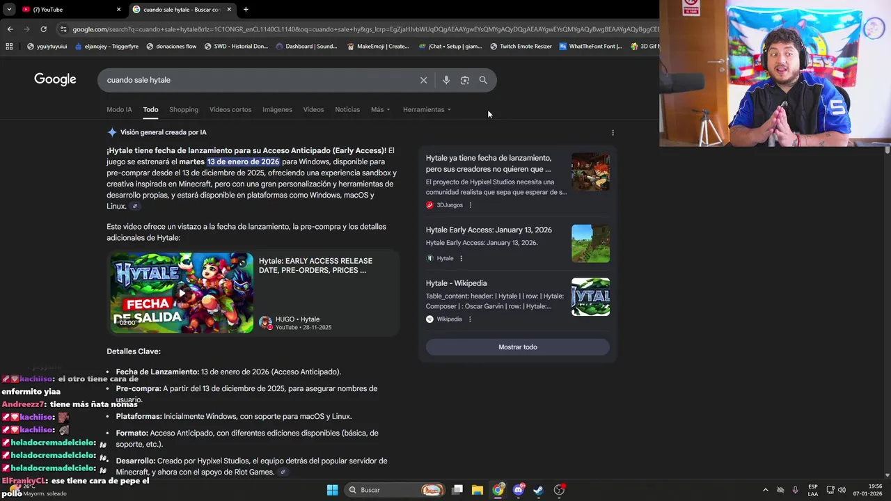
Task: Select the Modo IA tab
Action: pos(119,109)
